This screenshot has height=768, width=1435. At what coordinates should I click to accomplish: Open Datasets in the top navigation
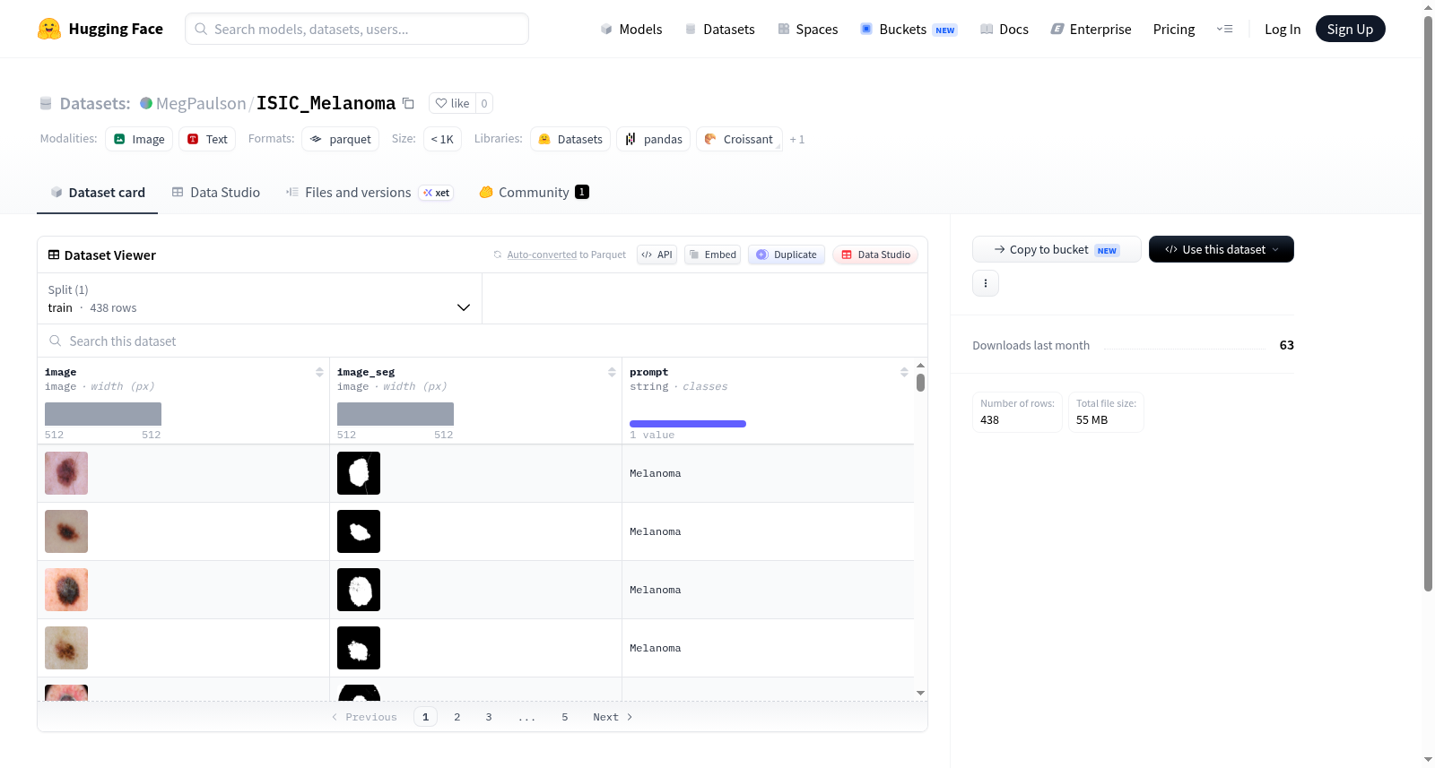click(720, 29)
